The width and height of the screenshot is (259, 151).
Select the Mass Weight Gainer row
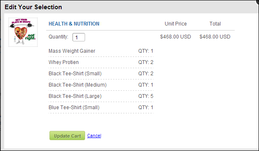coord(101,51)
